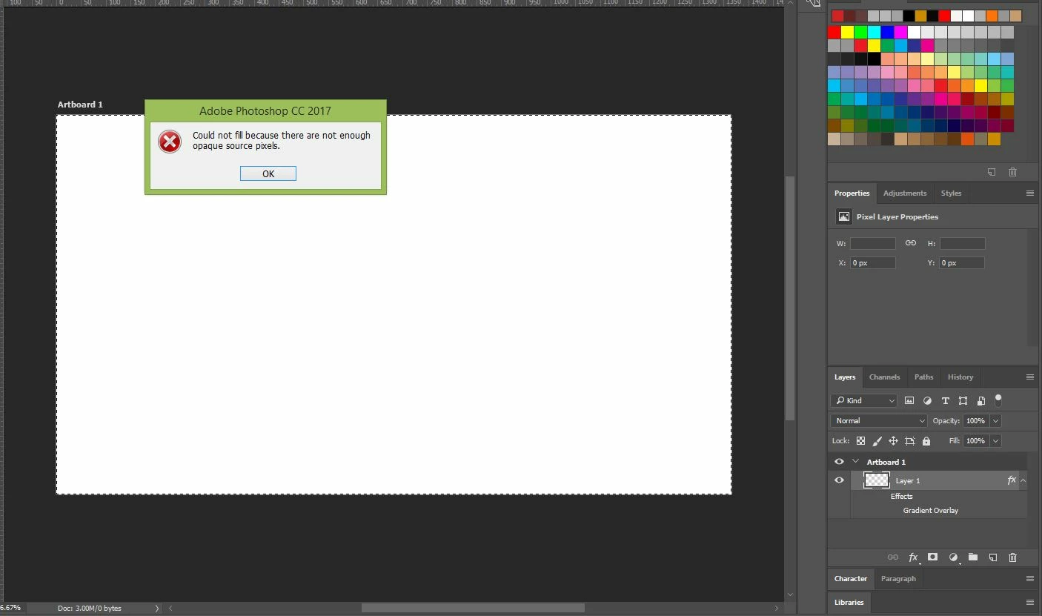The height and width of the screenshot is (616, 1042).
Task: Select the magenta color swatch
Action: point(900,33)
